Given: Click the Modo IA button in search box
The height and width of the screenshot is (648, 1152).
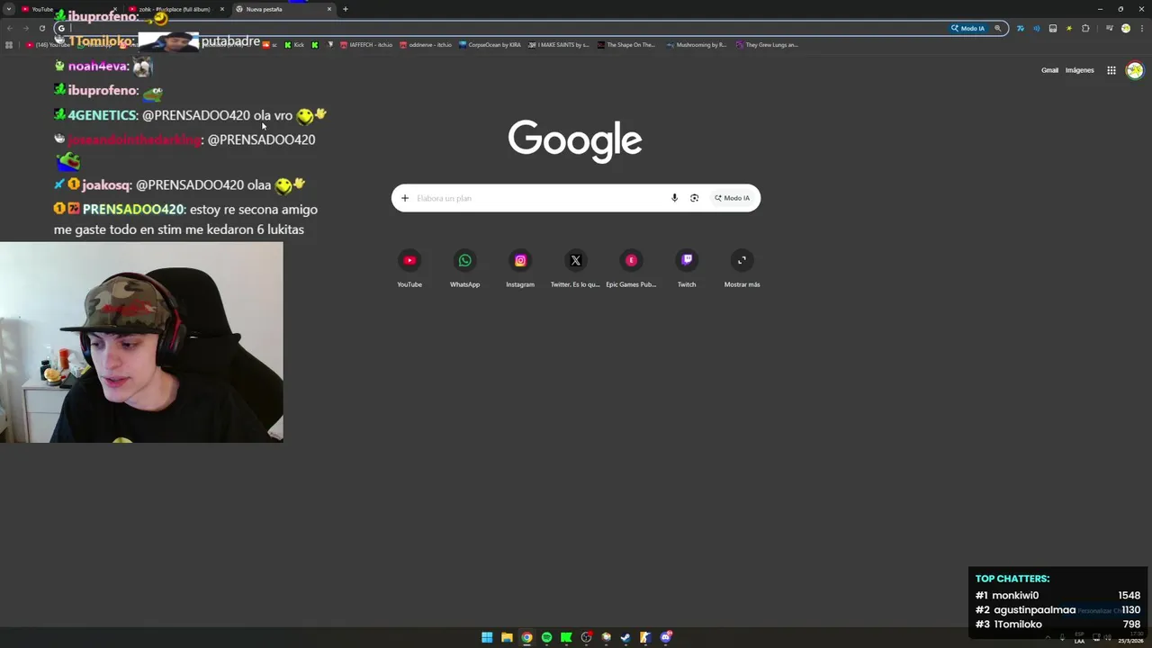Looking at the screenshot, I should point(733,198).
